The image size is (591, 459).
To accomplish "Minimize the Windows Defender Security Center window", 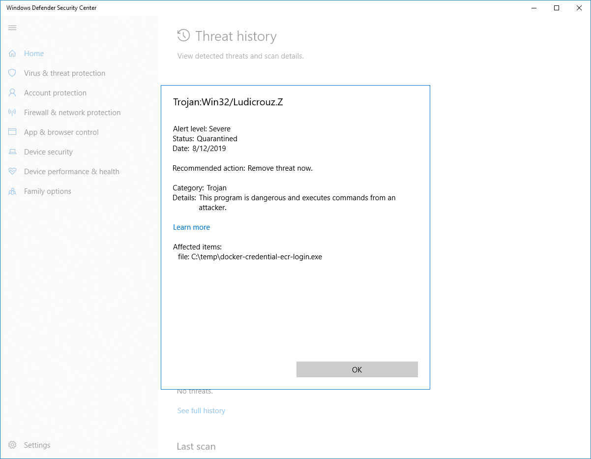I will tap(533, 8).
